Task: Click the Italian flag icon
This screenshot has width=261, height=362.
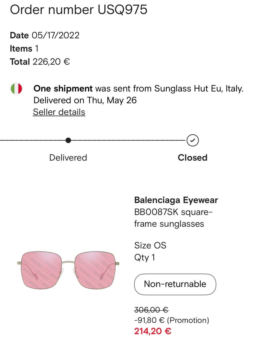Action: click(16, 89)
